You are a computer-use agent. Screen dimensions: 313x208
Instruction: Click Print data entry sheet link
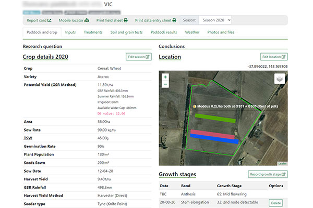tap(155, 20)
